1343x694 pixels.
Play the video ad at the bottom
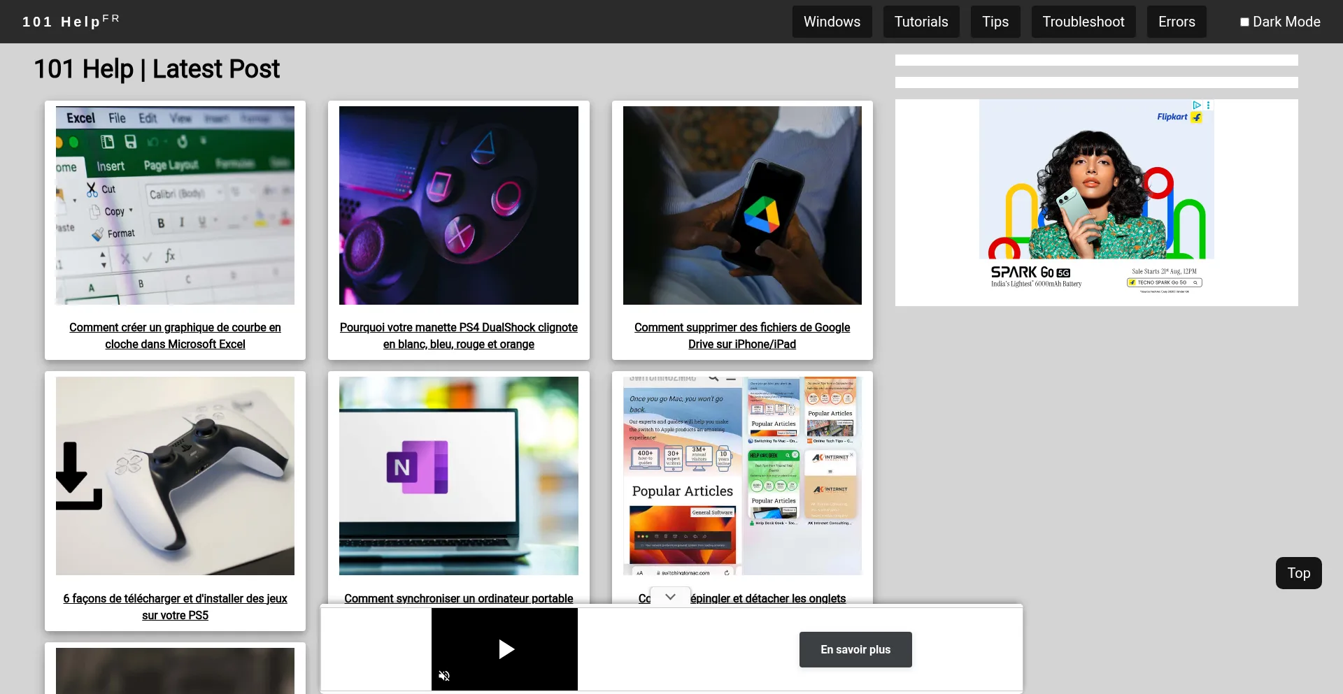[x=506, y=649]
